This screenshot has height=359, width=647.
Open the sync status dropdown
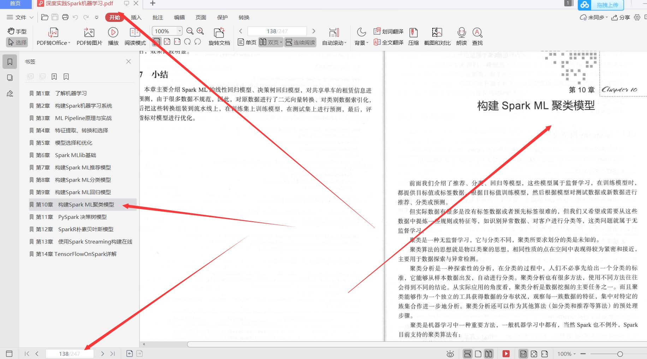click(594, 17)
